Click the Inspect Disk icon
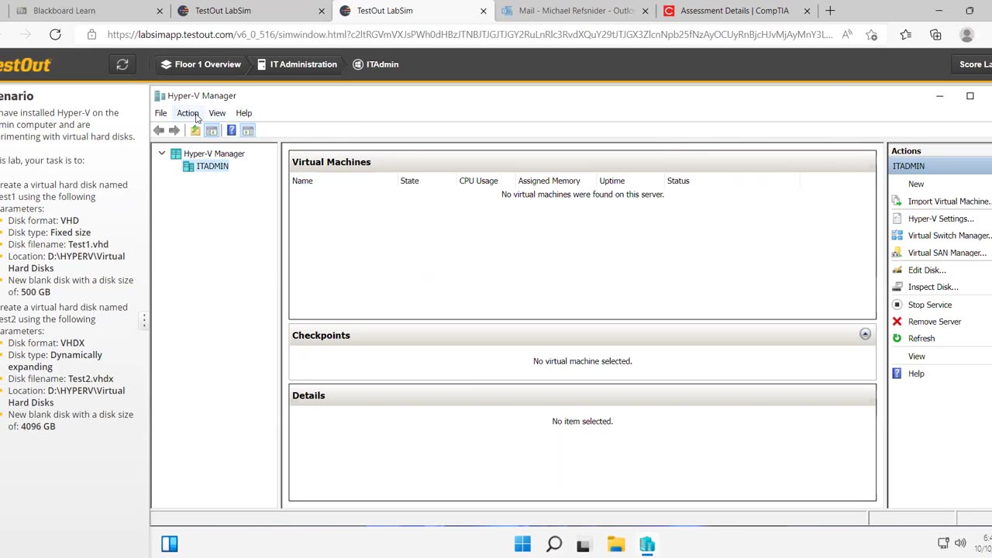Screen dimensions: 992x558 click(x=897, y=287)
